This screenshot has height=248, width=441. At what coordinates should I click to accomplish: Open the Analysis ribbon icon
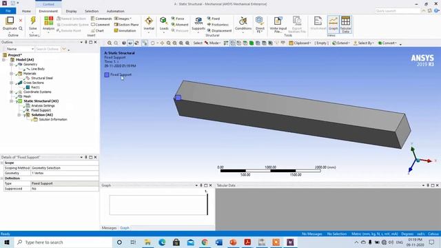[x=48, y=21]
